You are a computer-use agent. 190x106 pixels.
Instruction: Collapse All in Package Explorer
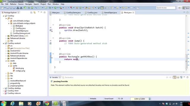[31, 12]
